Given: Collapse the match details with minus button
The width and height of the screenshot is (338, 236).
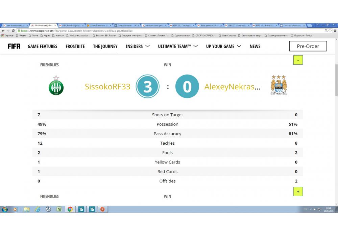Looking at the screenshot, I should coord(298,60).
